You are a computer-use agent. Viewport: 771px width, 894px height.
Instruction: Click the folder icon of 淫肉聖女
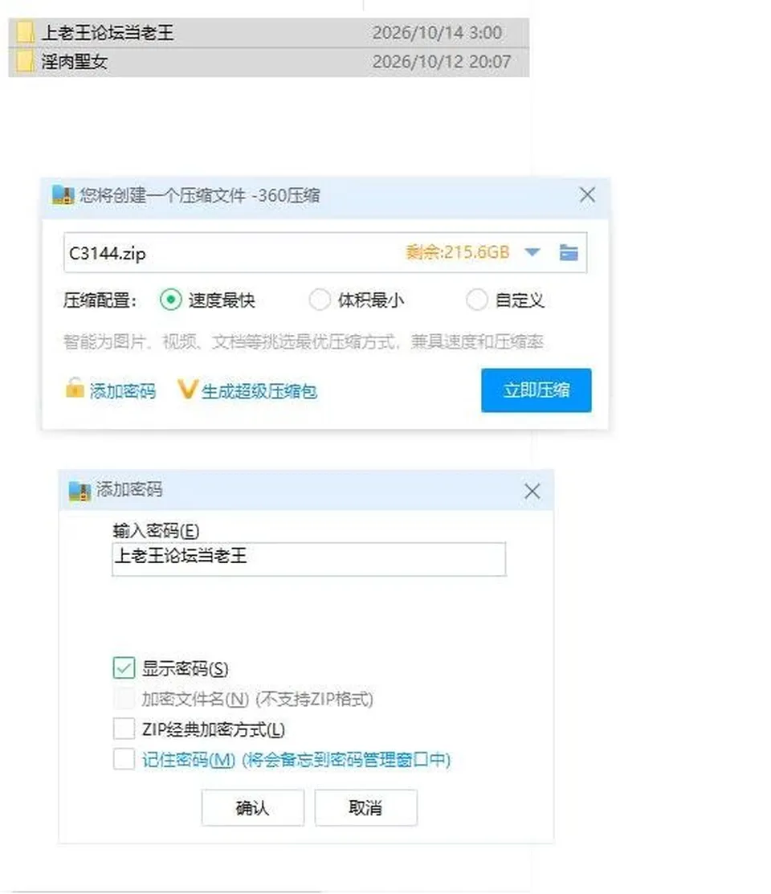[x=25, y=62]
